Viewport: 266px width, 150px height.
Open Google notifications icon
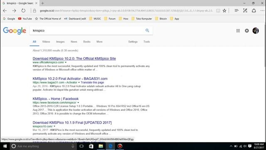click(x=247, y=30)
